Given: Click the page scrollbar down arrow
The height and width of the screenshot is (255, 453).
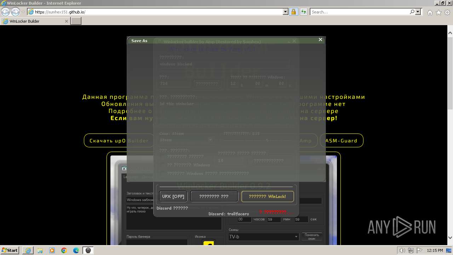Looking at the screenshot, I should coord(450,238).
